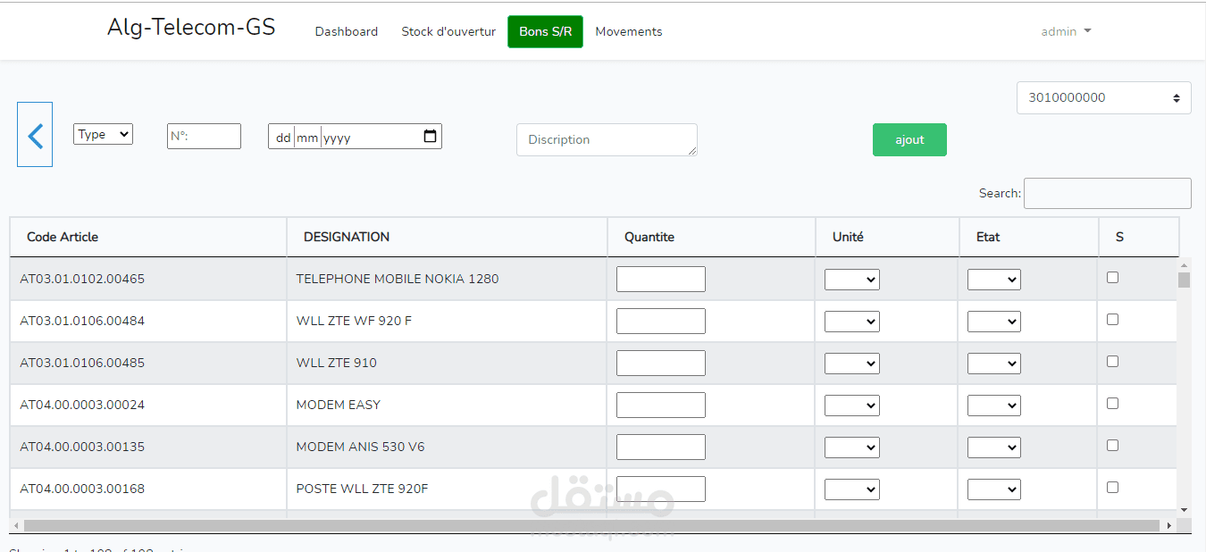Click Quantite input for WLL ZTE WF 920 F

coord(661,321)
